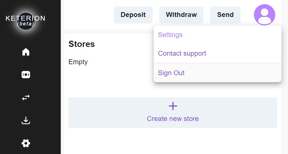This screenshot has width=288, height=154.
Task: Click the purple user avatar icon
Action: coord(264,15)
